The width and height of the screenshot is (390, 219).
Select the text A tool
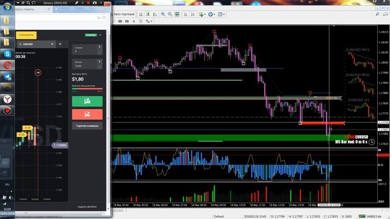point(134,21)
